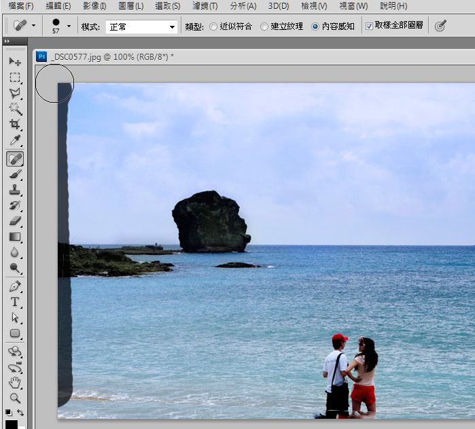475x429 pixels.
Task: Click the couple standing on the beach
Action: [x=351, y=376]
